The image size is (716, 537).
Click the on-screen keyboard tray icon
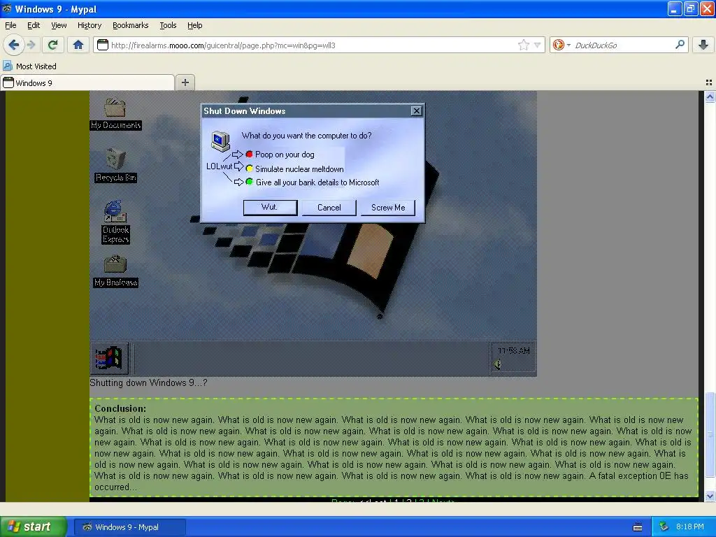click(x=638, y=527)
